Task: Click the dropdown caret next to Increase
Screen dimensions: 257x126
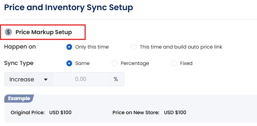Action: coord(46,80)
